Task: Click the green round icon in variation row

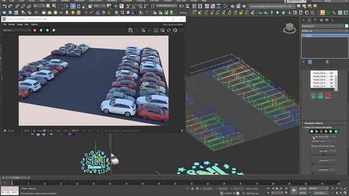Action: [331, 132]
